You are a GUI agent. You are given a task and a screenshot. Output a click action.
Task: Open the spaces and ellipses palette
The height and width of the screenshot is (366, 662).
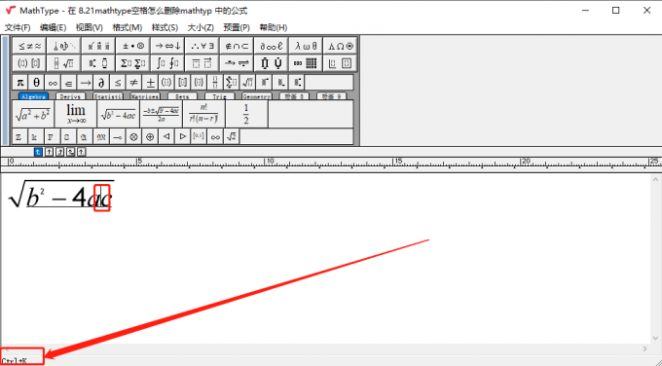[63, 46]
